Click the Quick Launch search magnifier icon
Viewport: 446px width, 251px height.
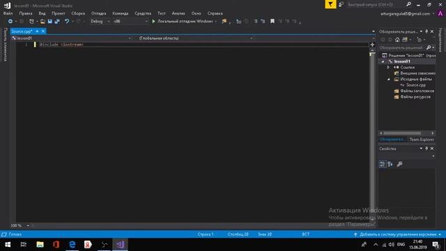point(409,5)
